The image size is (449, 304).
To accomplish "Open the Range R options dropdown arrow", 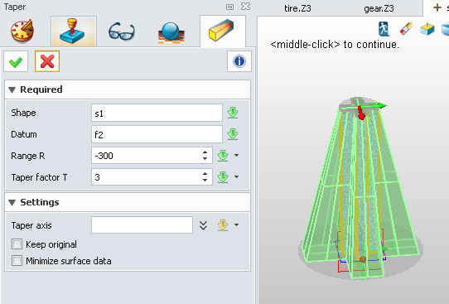I will [x=237, y=156].
